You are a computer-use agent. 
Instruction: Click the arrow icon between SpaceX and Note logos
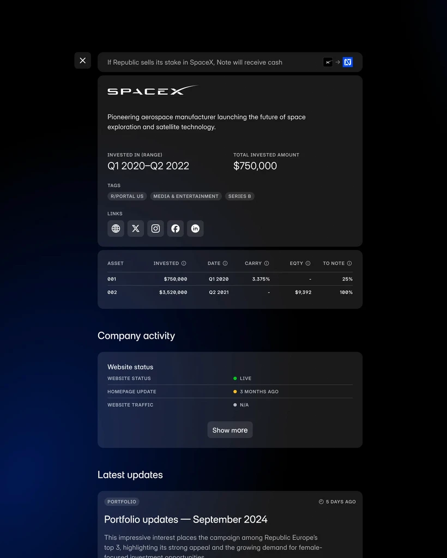tap(338, 62)
